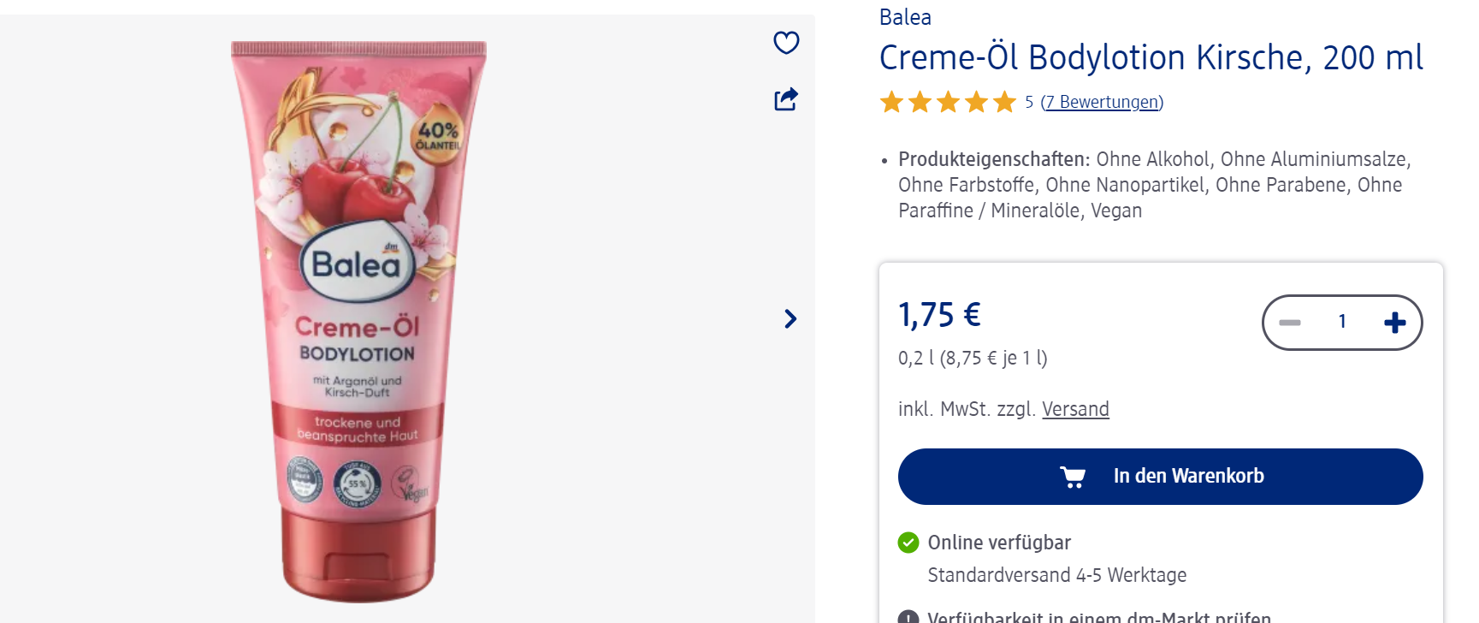This screenshot has height=623, width=1479.
Task: Open the Balea brand link
Action: click(x=905, y=17)
